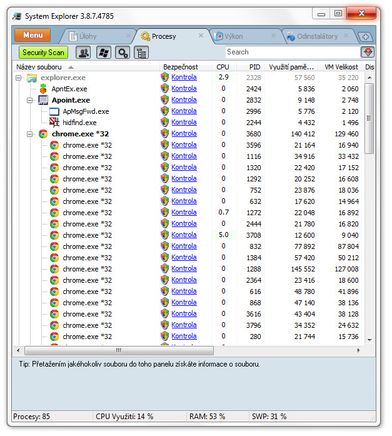
Task: Click security shield for chrome PID 3596
Action: [x=165, y=144]
